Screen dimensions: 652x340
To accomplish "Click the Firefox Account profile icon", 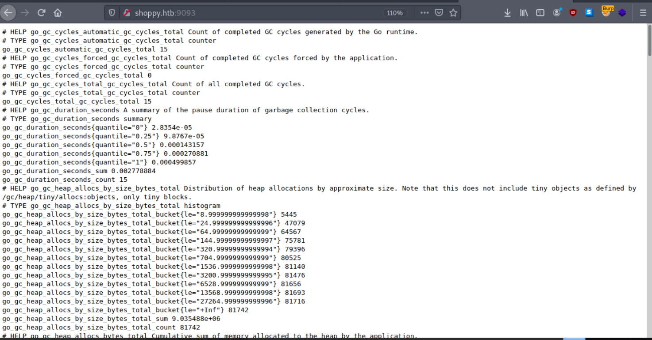I will click(x=556, y=12).
